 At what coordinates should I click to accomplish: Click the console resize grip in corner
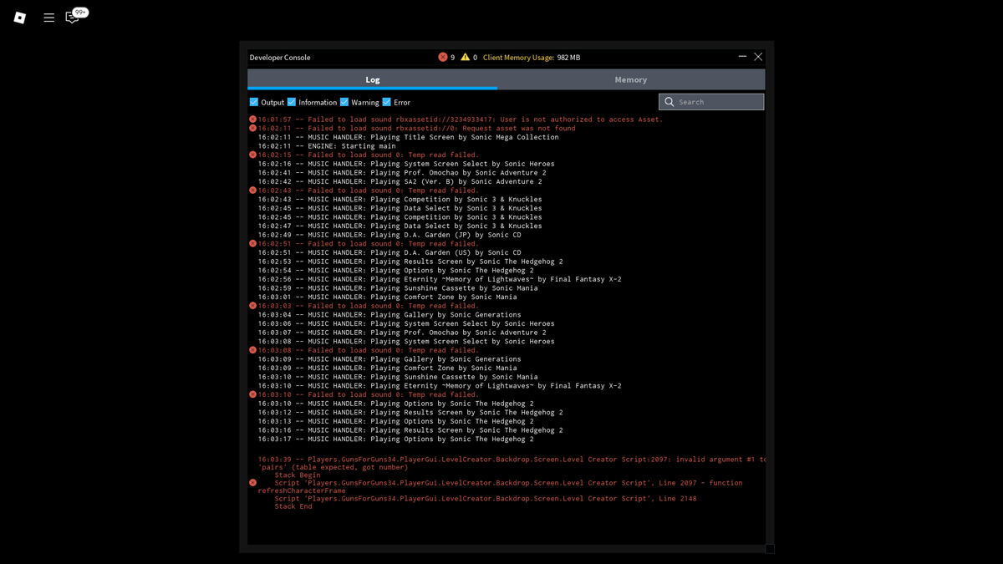coord(770,549)
